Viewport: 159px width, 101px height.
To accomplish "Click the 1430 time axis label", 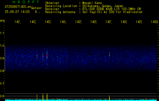I will pos(154,22).
